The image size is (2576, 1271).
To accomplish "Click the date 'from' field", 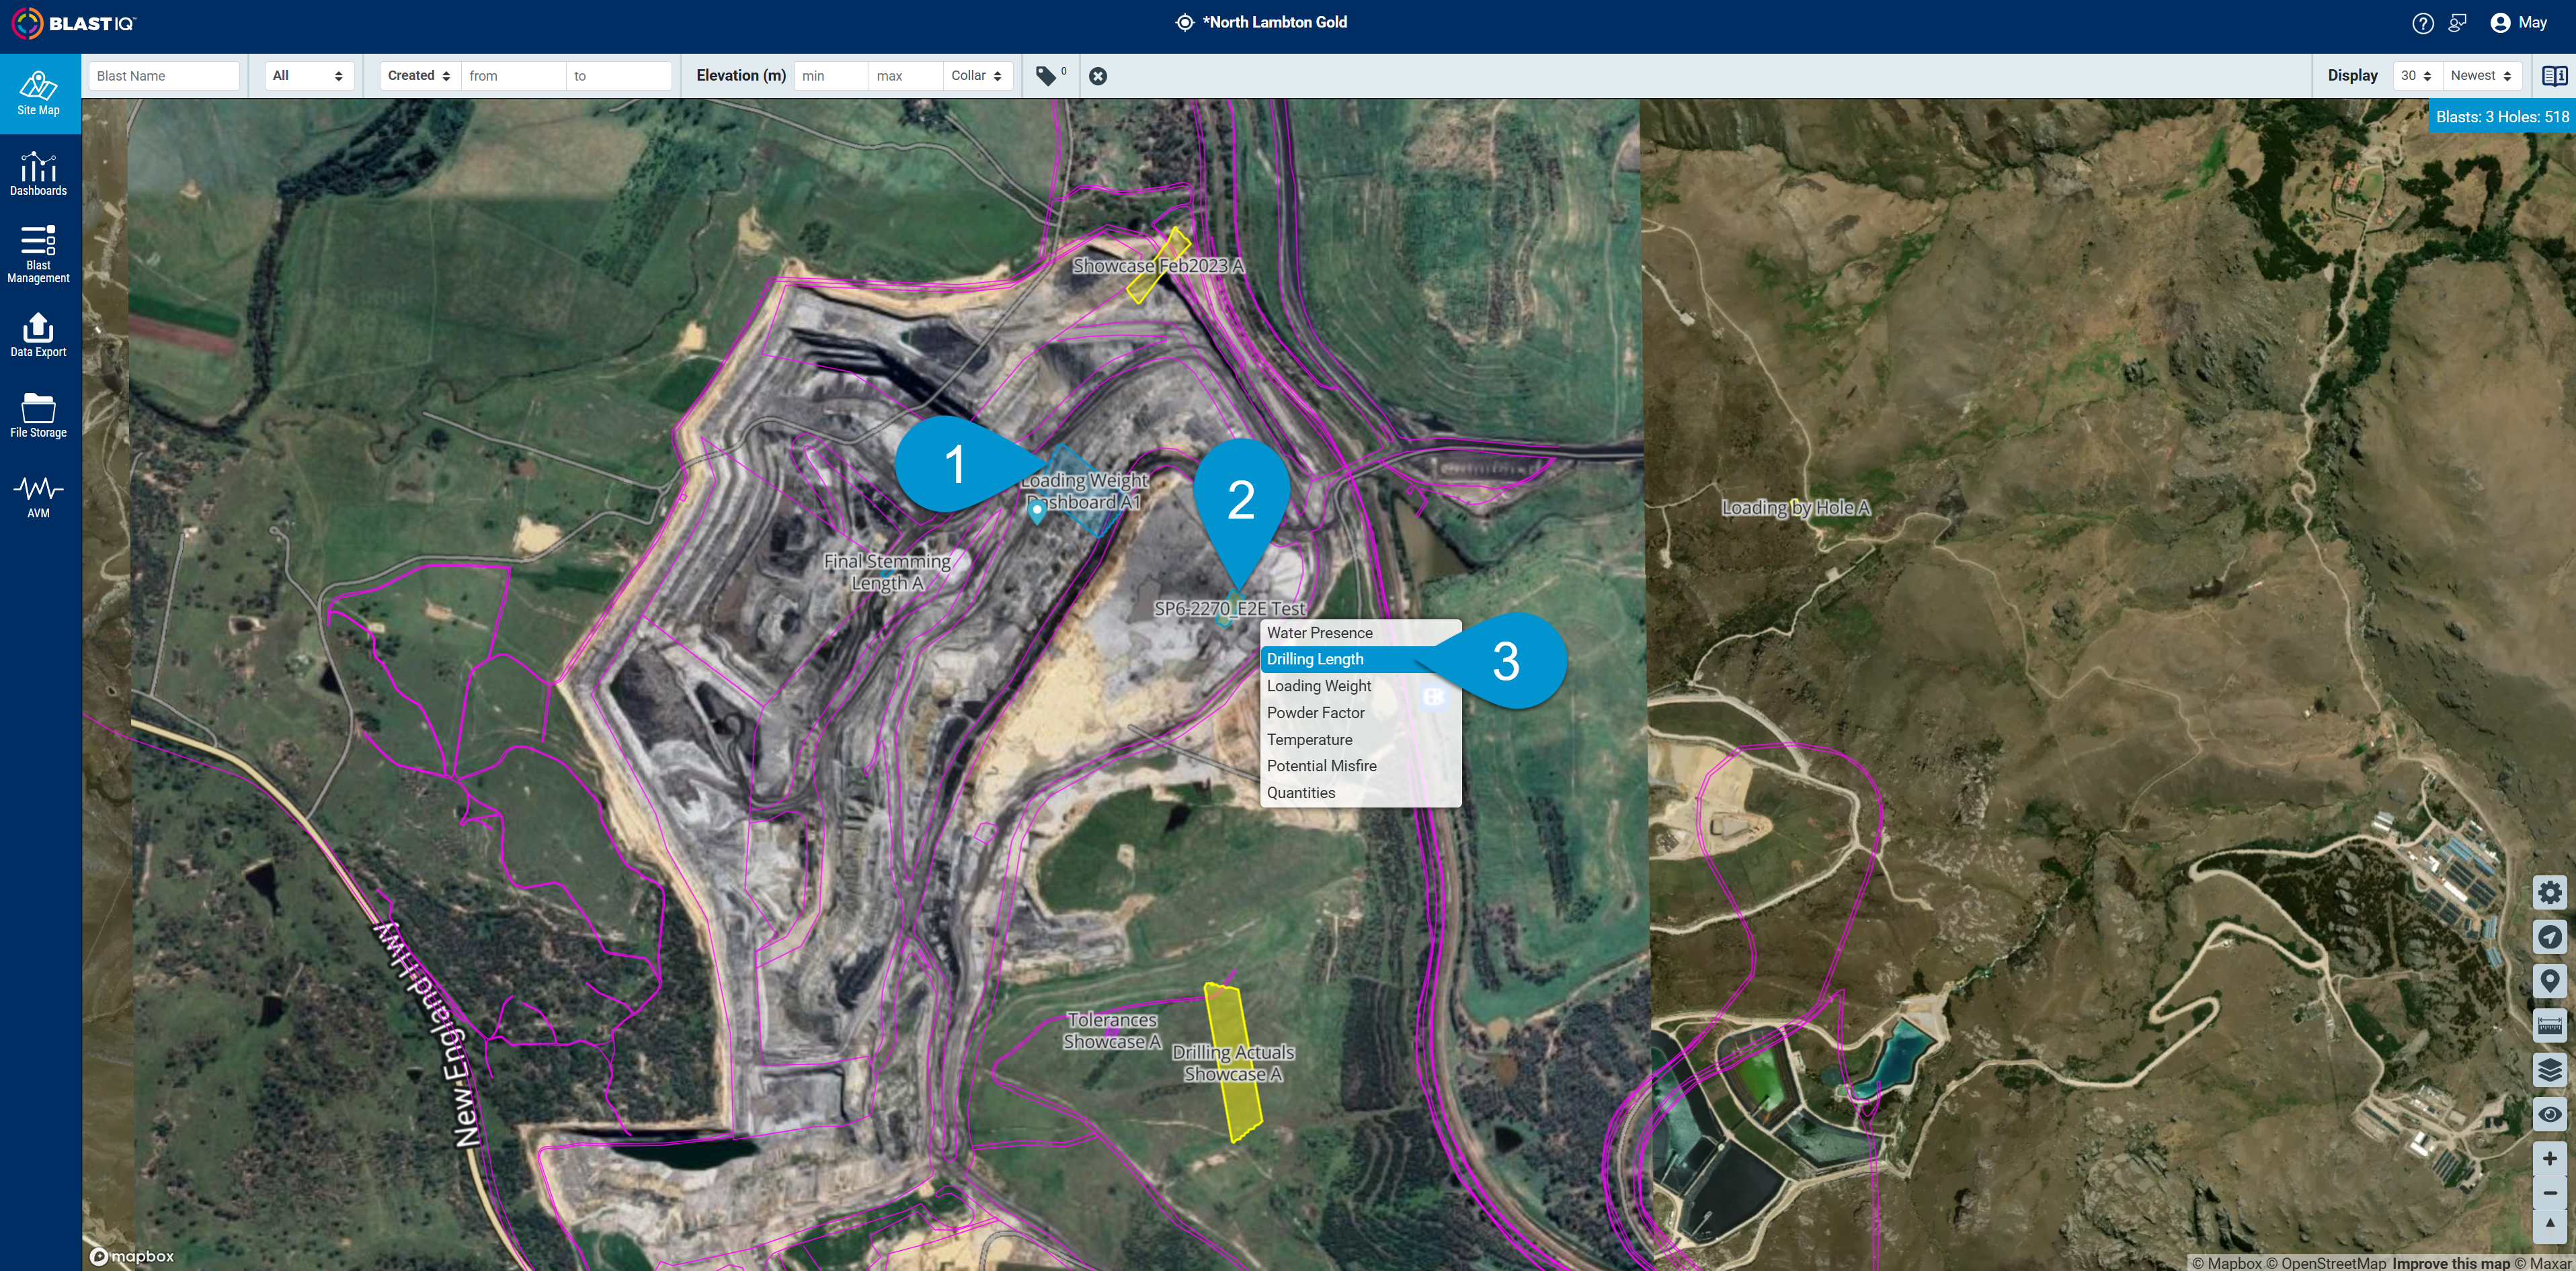I will [x=513, y=76].
